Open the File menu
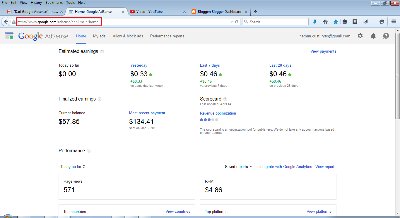400x218 pixels. point(4,3)
